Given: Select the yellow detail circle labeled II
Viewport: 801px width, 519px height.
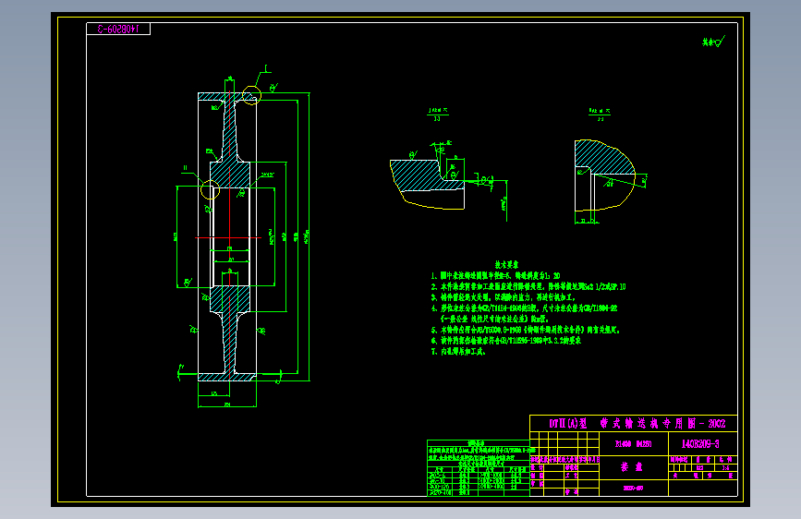Looking at the screenshot, I should point(210,189).
